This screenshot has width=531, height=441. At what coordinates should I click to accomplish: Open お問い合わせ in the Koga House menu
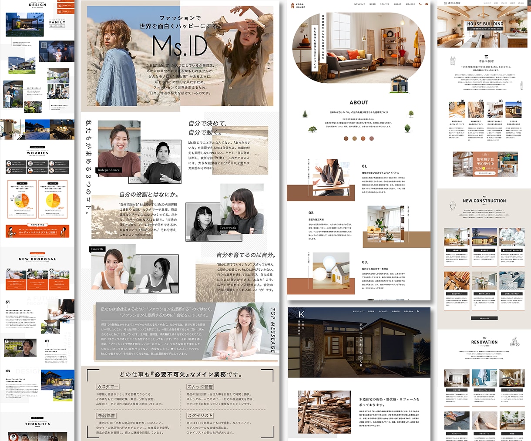coord(410,4)
